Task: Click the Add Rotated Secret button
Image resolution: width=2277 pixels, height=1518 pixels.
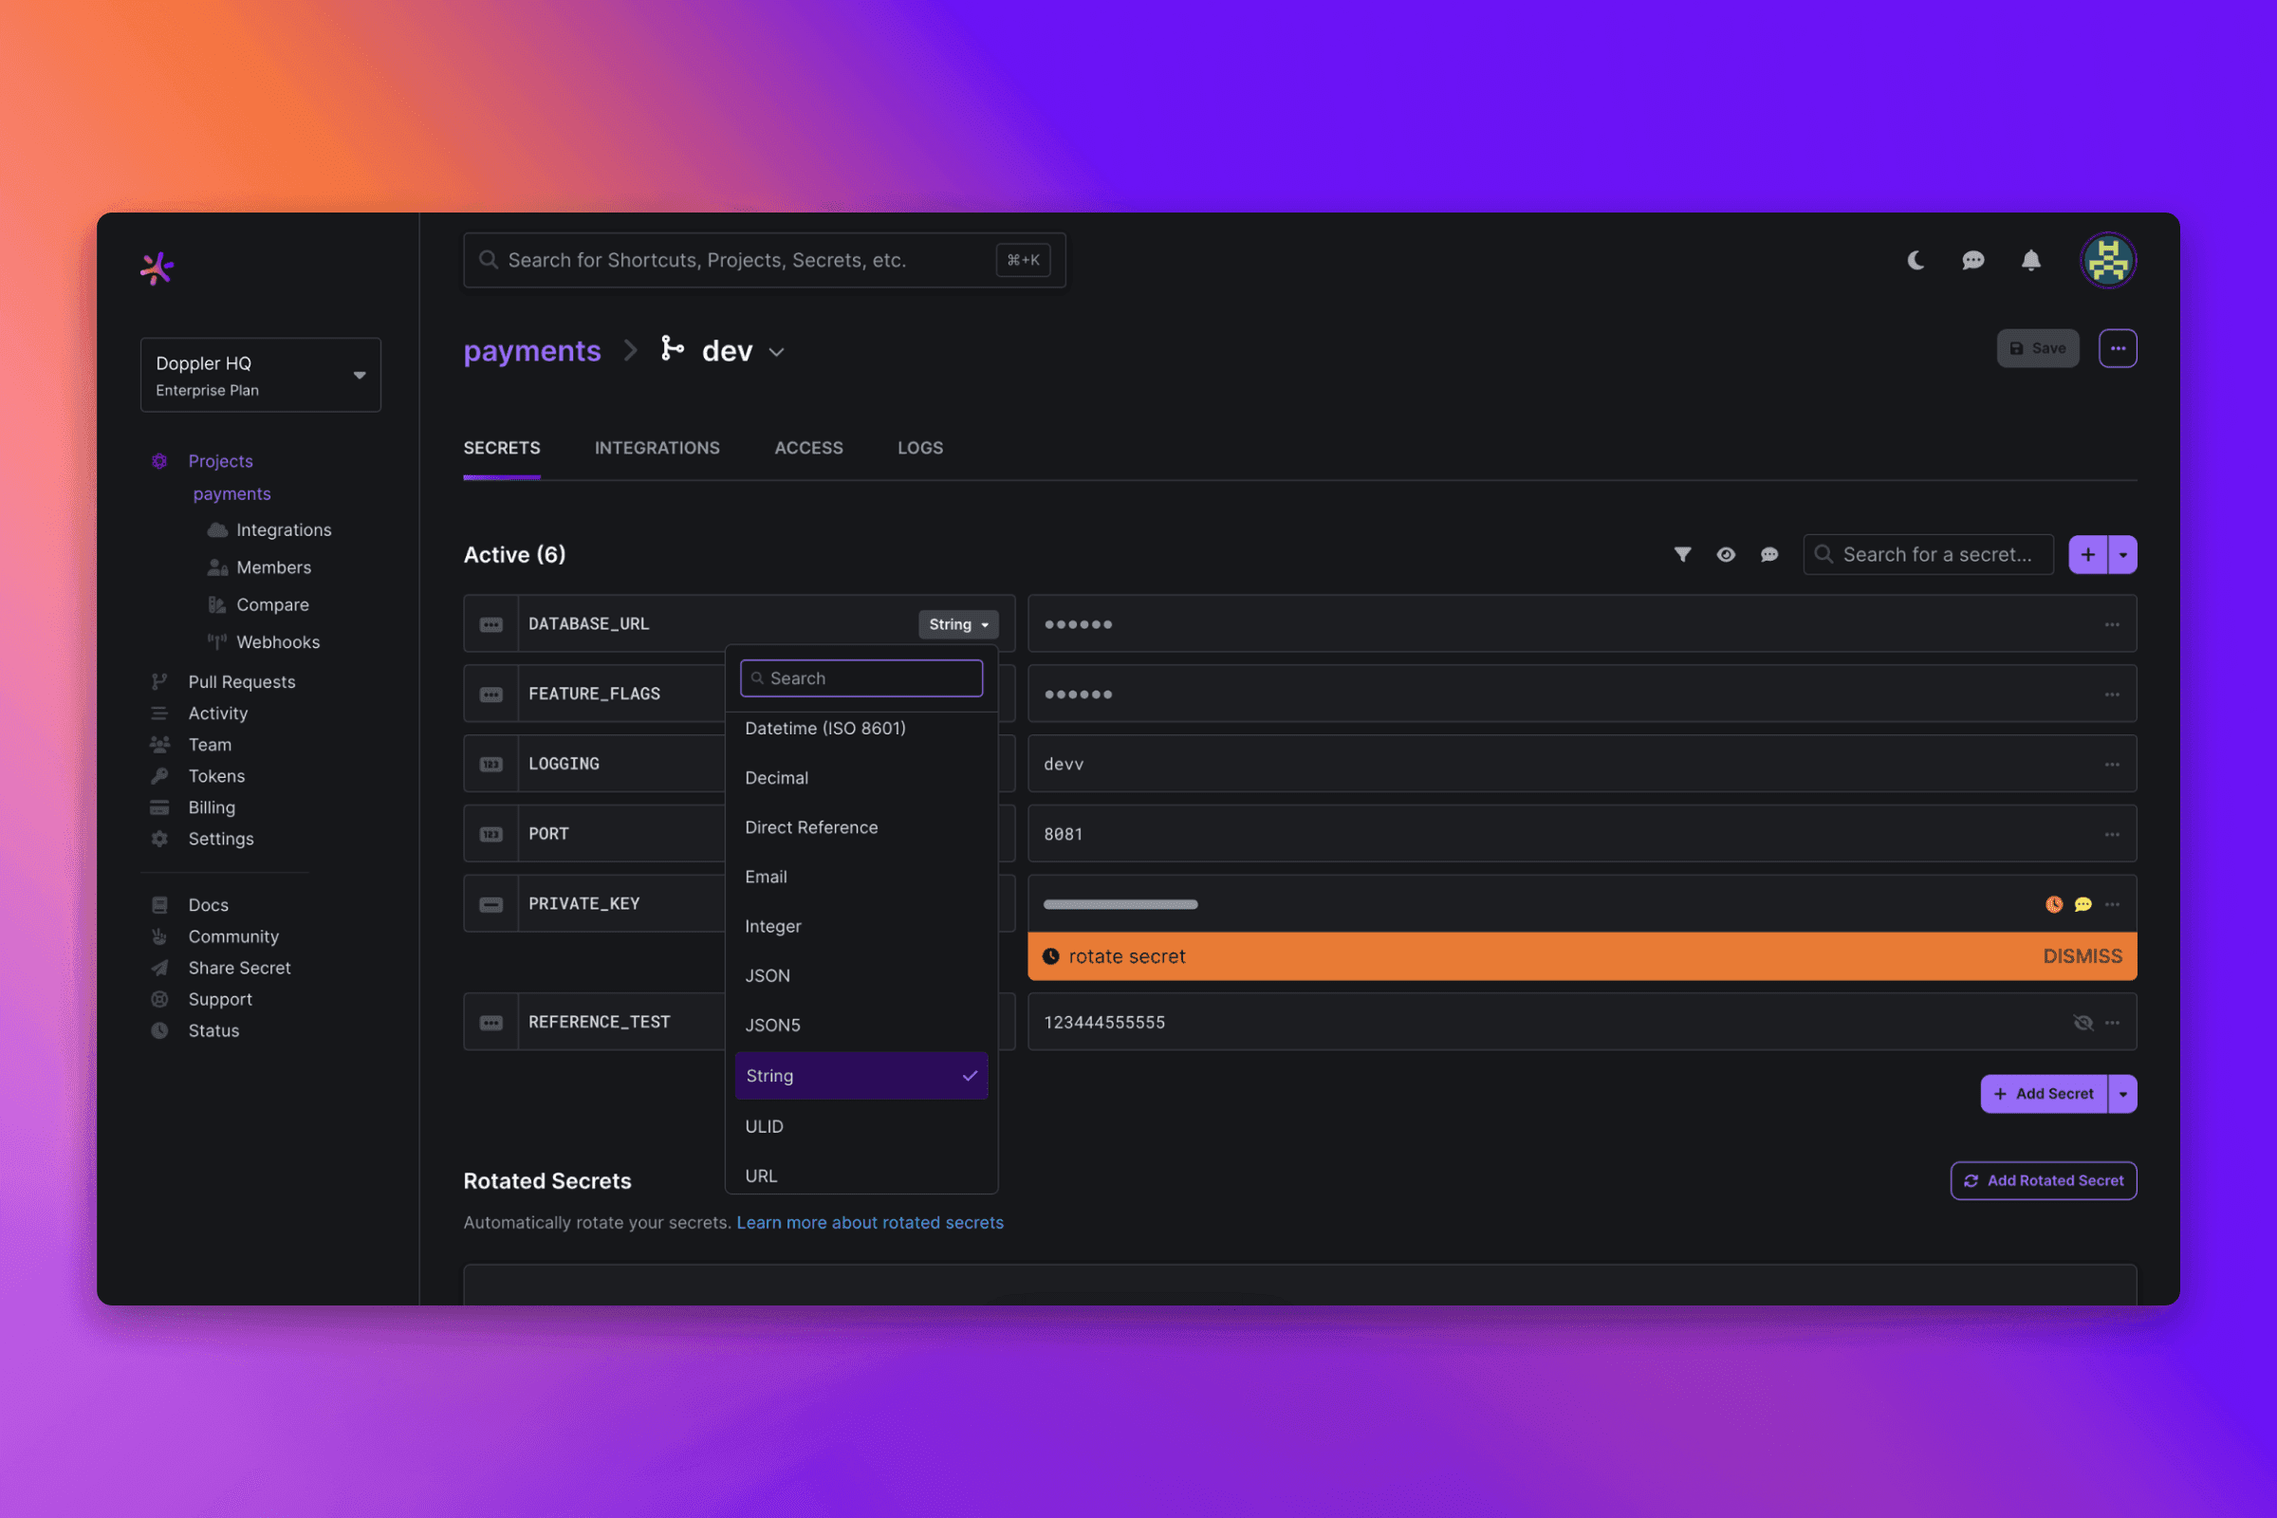Action: click(2043, 1180)
